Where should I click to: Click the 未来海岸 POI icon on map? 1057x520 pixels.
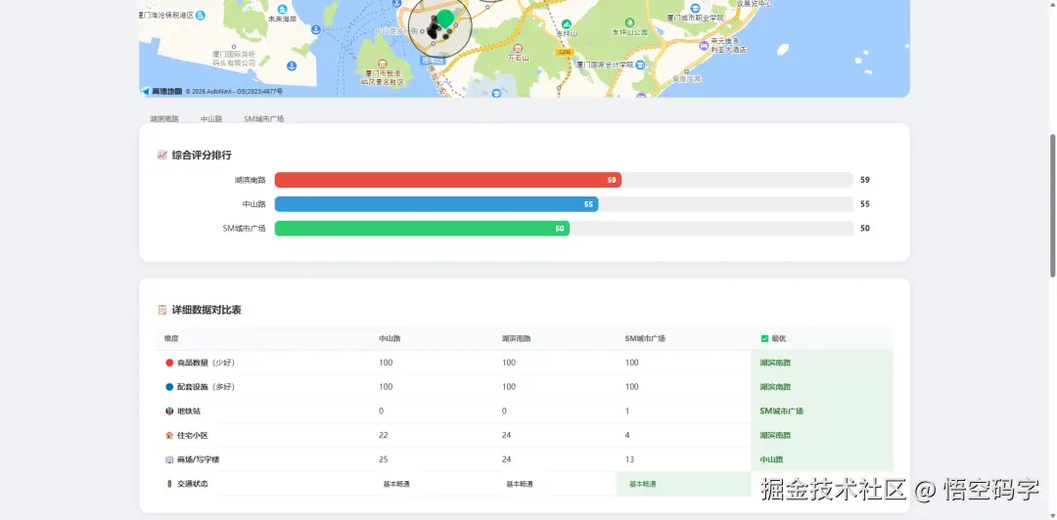coord(282,9)
